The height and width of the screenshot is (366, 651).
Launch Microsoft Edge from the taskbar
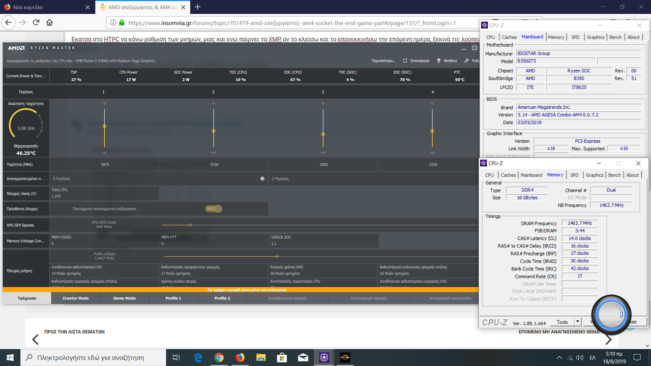(x=198, y=357)
